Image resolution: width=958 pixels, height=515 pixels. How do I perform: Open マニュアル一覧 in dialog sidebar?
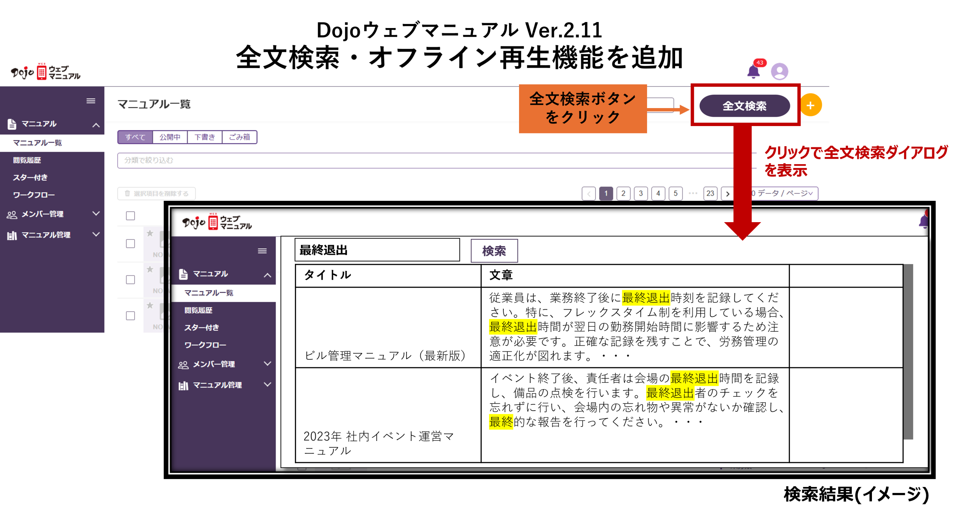[223, 293]
